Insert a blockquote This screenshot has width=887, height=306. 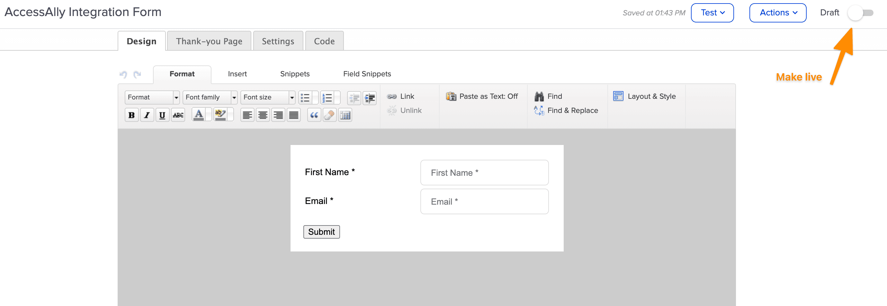point(314,115)
